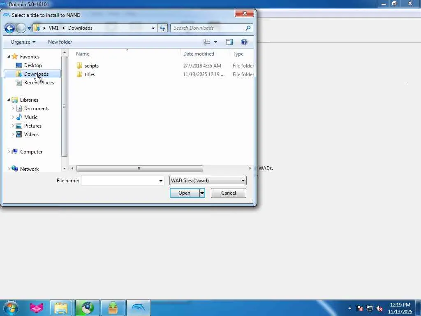Switch to Dolphin on the taskbar
Image resolution: width=421 pixels, height=316 pixels.
point(139,308)
